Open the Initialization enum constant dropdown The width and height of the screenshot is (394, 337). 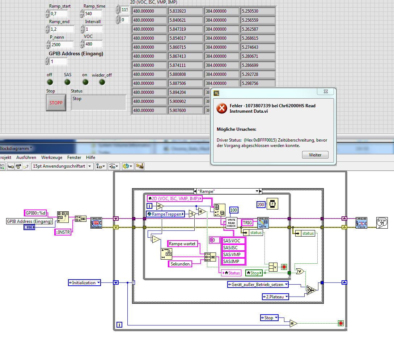point(84,283)
